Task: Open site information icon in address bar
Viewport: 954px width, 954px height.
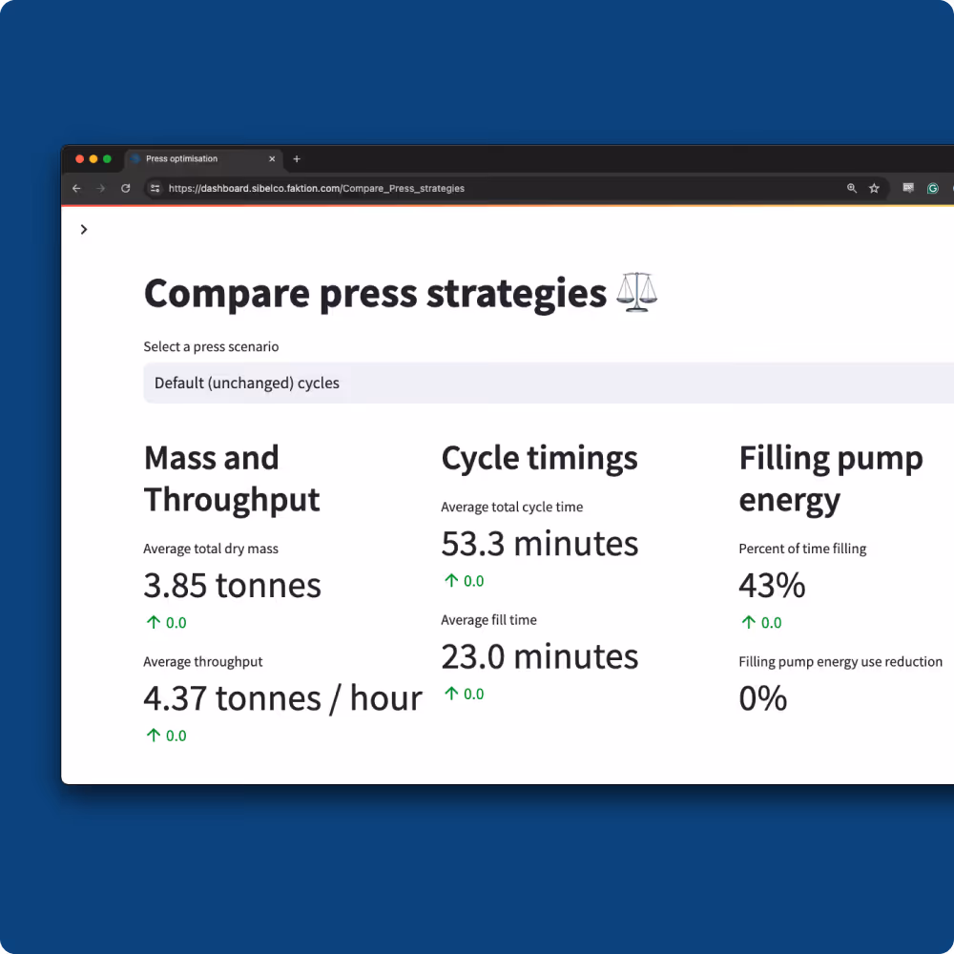Action: click(156, 189)
